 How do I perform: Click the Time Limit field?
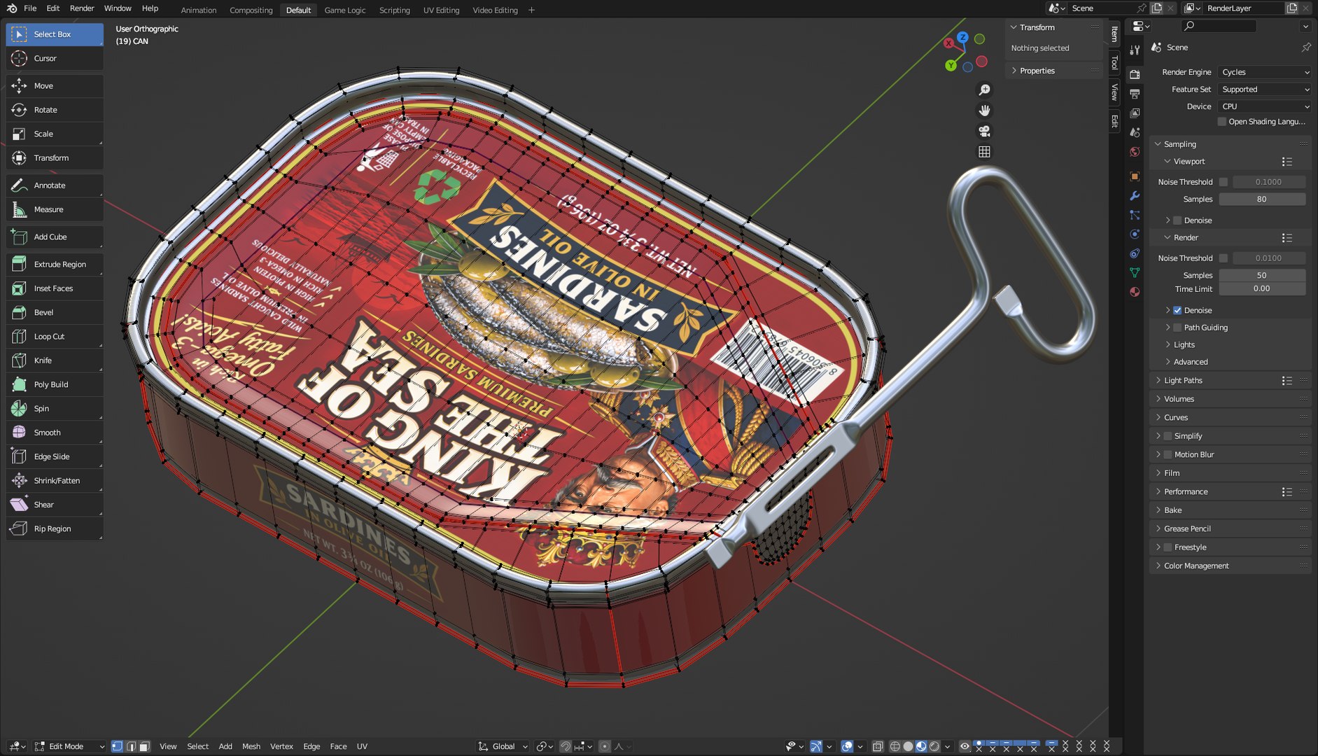pyautogui.click(x=1262, y=289)
